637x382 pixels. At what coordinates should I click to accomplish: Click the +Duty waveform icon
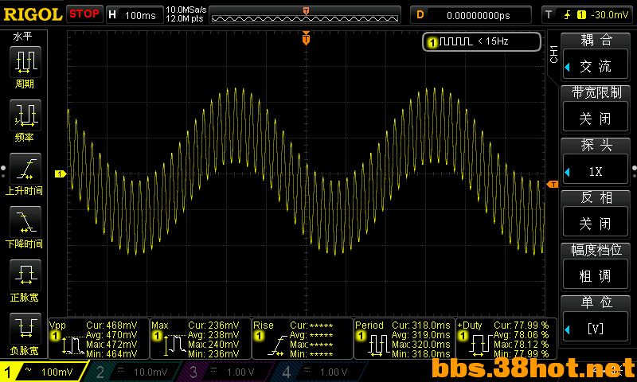click(x=480, y=345)
